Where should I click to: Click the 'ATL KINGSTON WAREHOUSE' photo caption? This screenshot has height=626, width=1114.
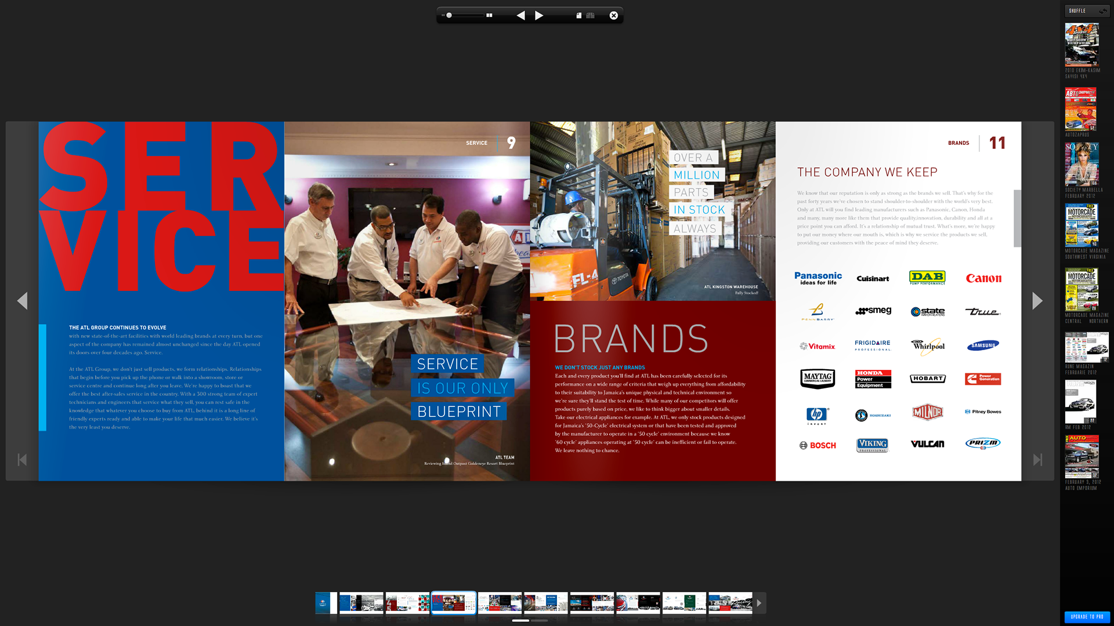click(x=731, y=287)
